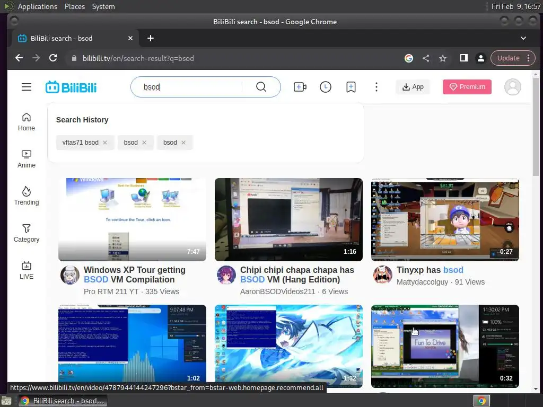This screenshot has height=407, width=543.
Task: Open Tinyxp has bsod video thumbnail
Action: tap(445, 219)
